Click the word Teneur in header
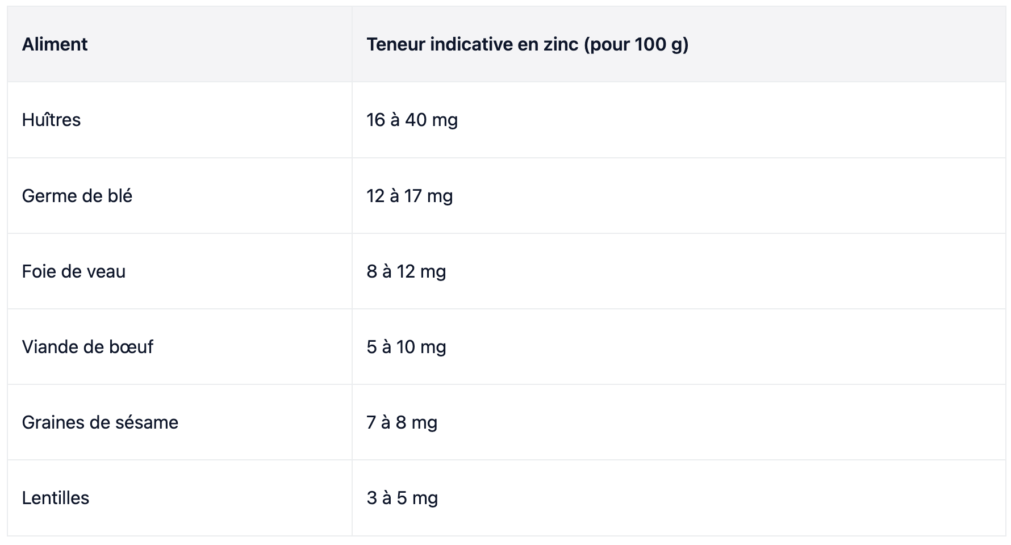The width and height of the screenshot is (1011, 545). click(x=396, y=44)
